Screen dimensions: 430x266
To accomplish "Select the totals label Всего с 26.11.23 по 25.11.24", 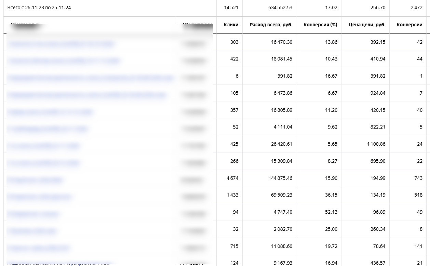I will point(39,8).
